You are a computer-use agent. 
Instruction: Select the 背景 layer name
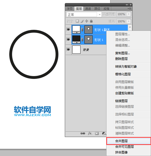(86, 50)
